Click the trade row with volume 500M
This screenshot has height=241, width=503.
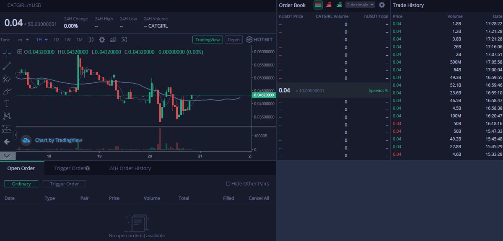(447, 62)
